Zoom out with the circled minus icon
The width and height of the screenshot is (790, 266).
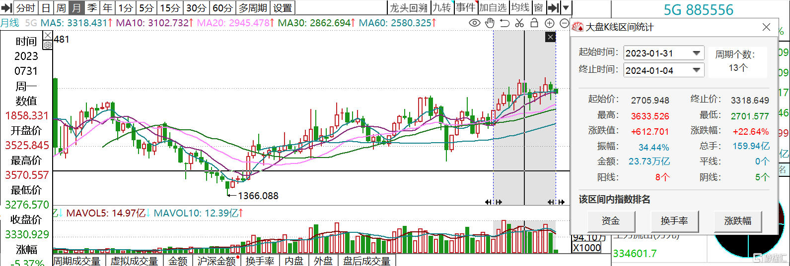[564, 23]
